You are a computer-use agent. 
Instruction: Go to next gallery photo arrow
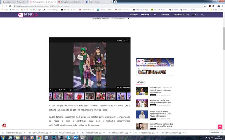pos(127,41)
